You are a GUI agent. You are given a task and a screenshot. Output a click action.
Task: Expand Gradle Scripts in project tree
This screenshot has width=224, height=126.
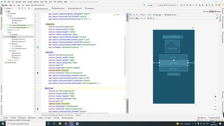point(4,62)
